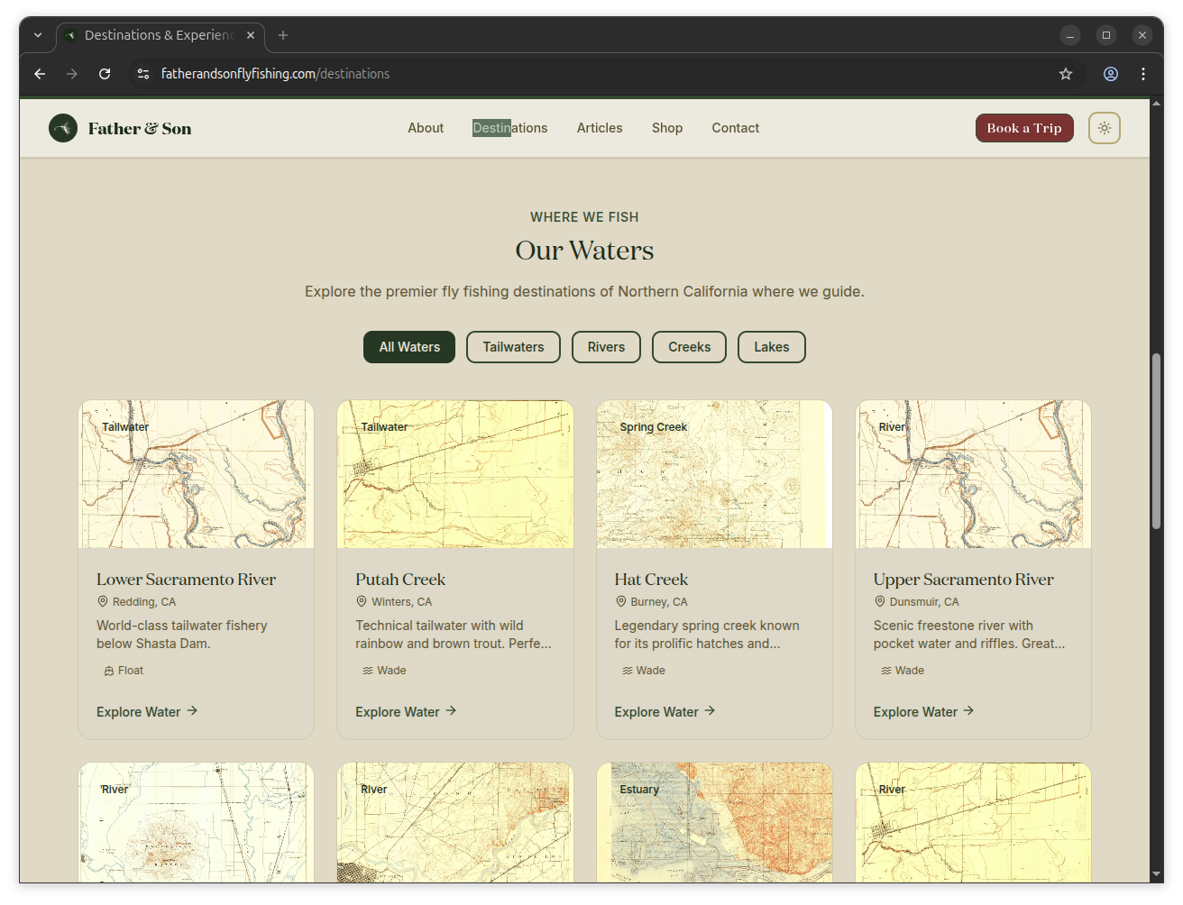1183x905 pixels.
Task: Open site information in the address bar
Action: [x=143, y=74]
